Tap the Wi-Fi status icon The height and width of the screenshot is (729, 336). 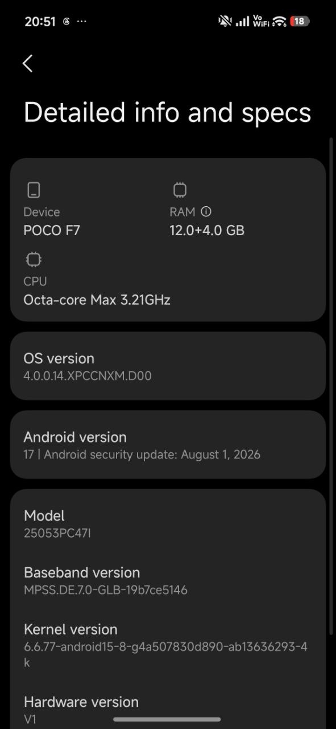[279, 21]
